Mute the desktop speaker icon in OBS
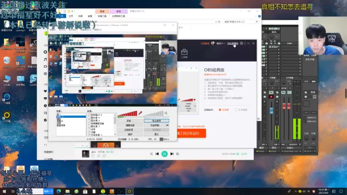This screenshot has width=347, height=195. click(166, 113)
